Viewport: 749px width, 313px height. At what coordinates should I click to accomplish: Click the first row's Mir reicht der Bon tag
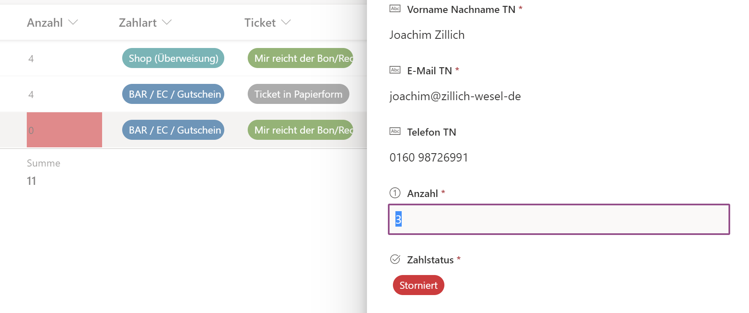300,58
